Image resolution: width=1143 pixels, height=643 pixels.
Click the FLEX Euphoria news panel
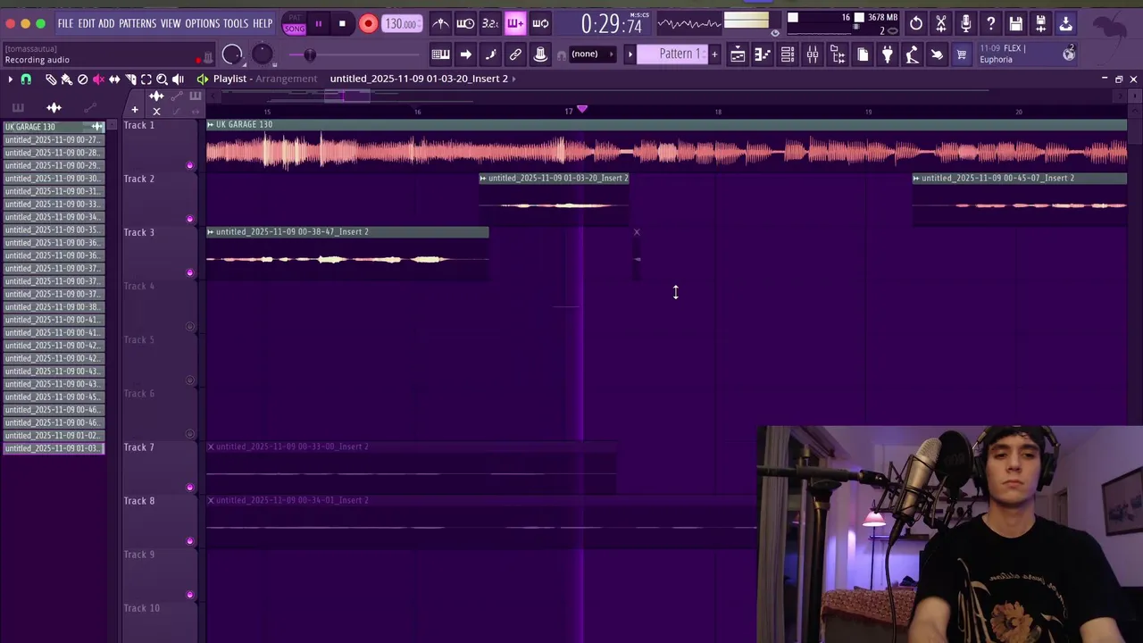1027,54
